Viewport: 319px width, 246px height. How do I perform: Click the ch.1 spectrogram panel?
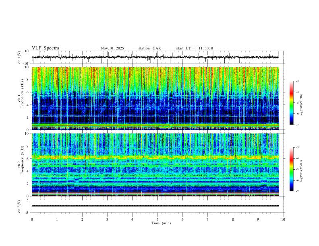coord(155,98)
